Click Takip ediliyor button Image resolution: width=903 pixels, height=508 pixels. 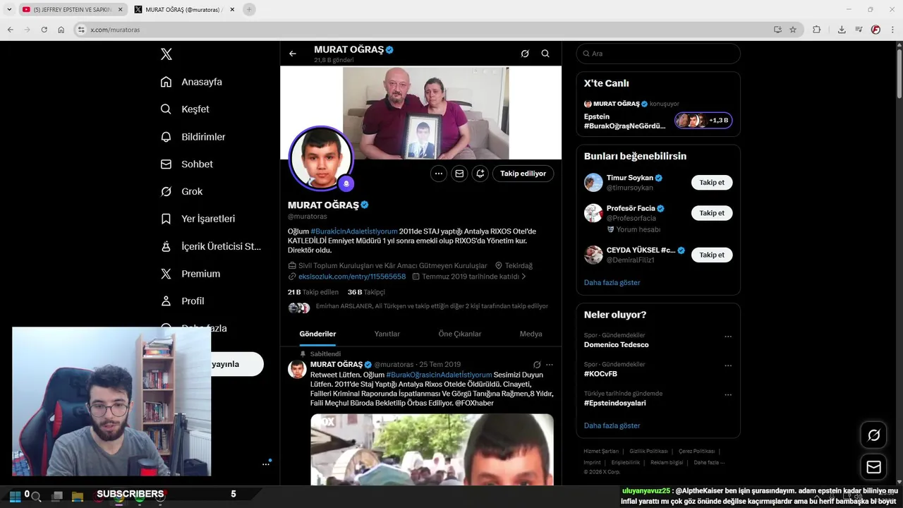click(523, 174)
